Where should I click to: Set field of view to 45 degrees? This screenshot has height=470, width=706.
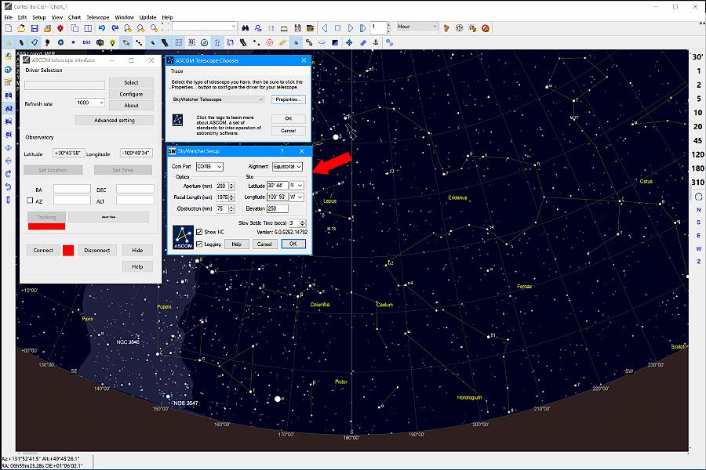697,140
